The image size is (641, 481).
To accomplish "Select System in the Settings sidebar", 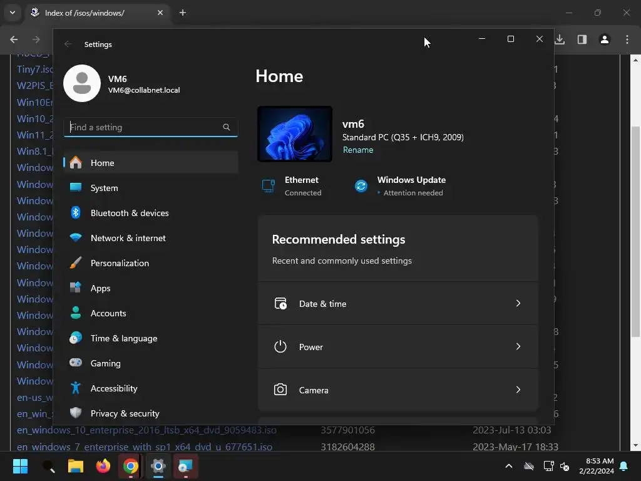I will tap(151, 188).
